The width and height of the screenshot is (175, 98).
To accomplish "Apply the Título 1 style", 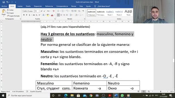I will click(110, 13).
